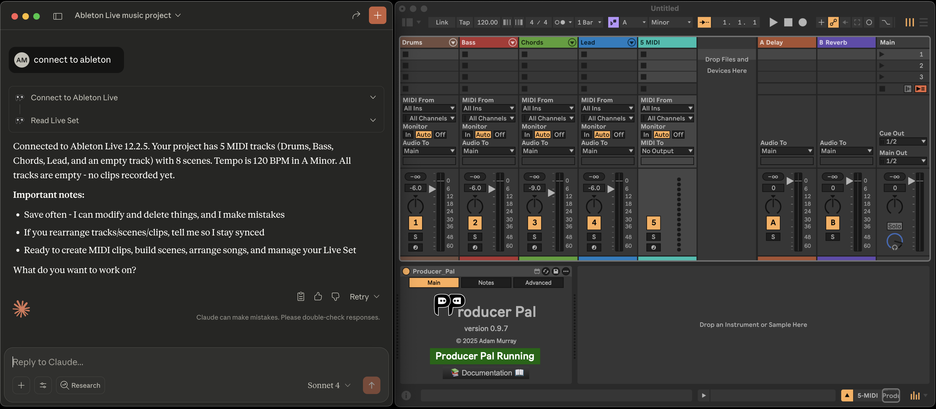Click the thumbs up feedback icon

tap(318, 296)
